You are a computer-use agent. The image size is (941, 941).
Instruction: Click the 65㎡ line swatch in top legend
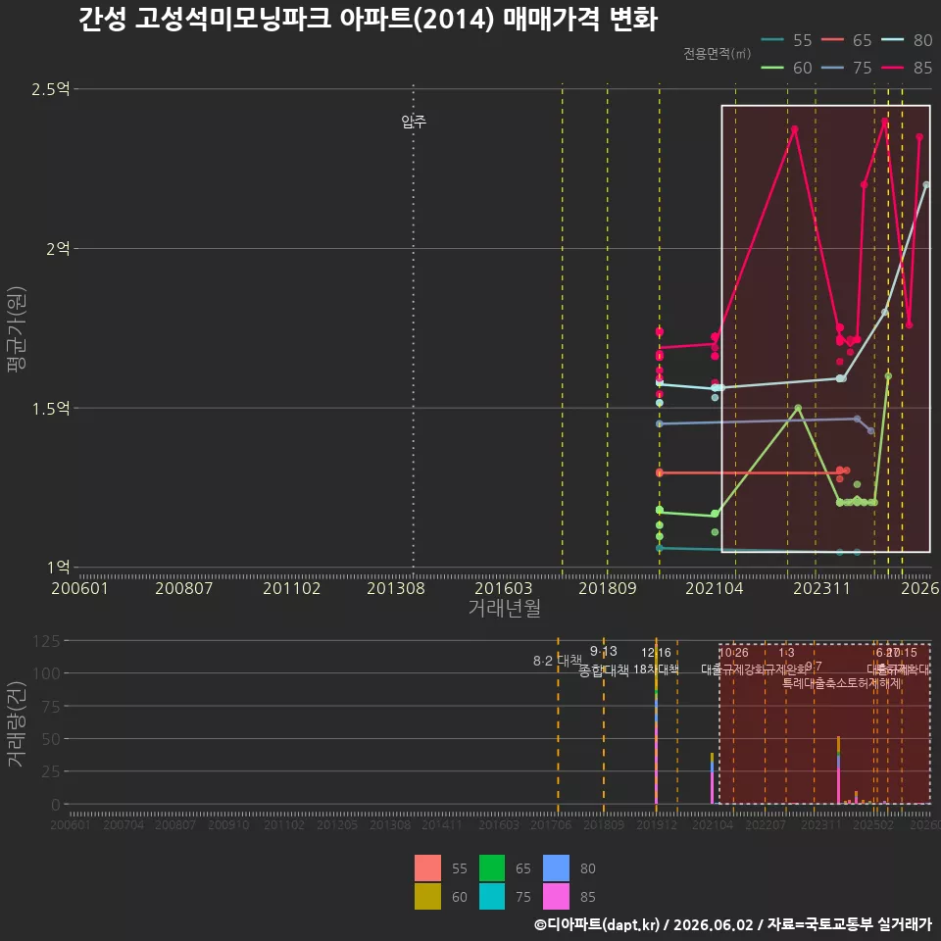(832, 40)
